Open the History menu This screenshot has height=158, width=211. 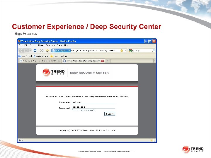[x=40, y=45]
